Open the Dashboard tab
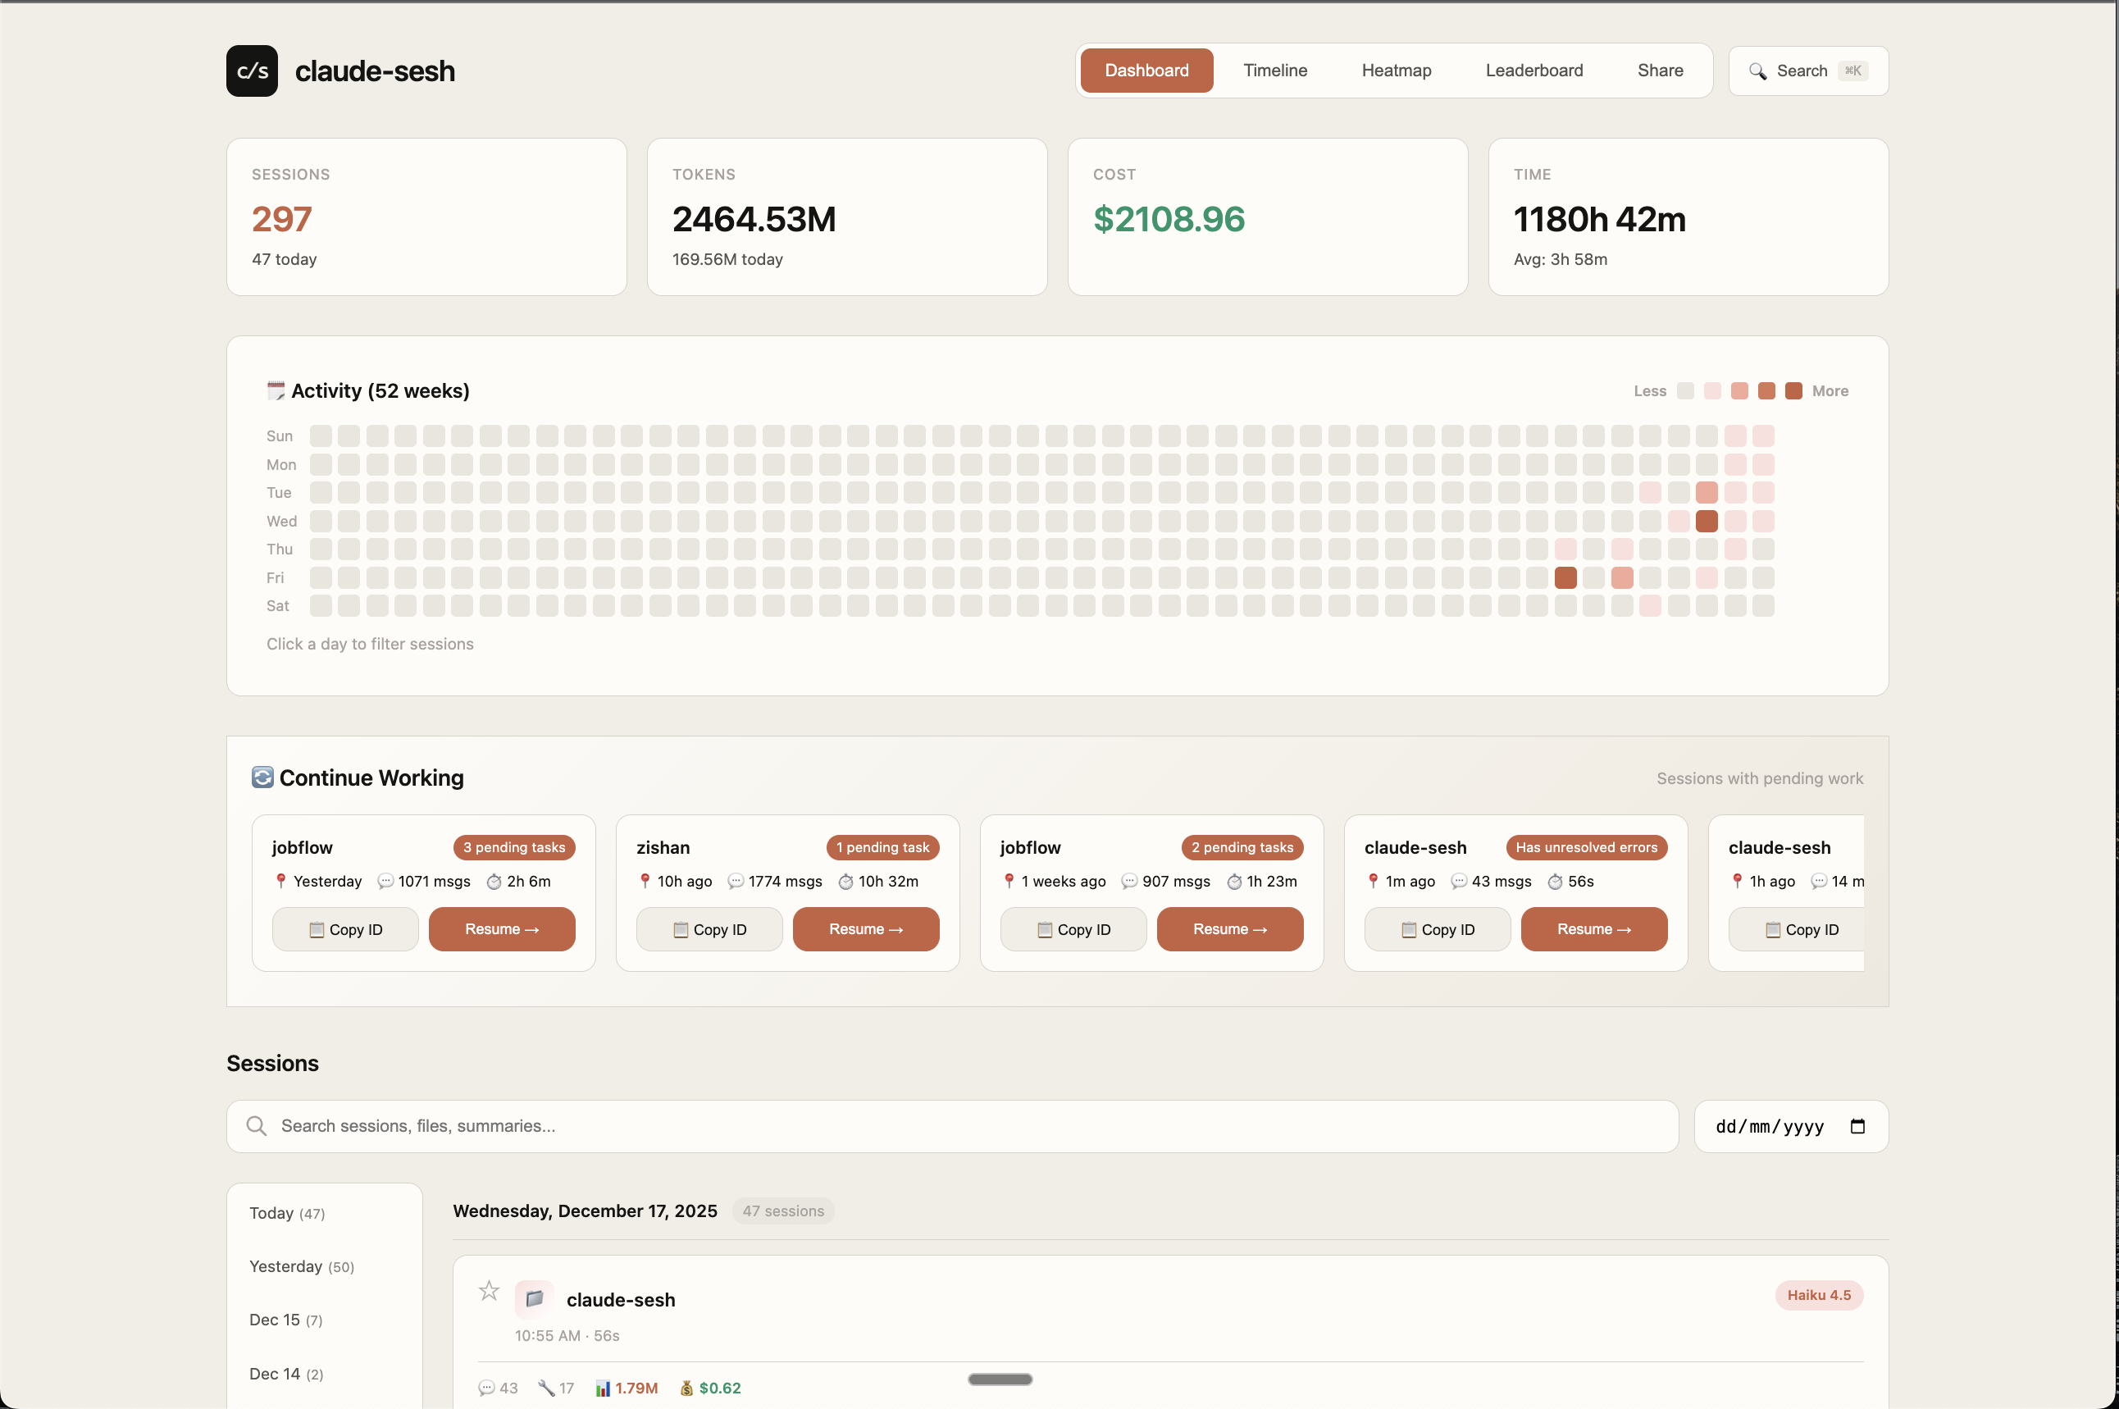 click(x=1146, y=71)
